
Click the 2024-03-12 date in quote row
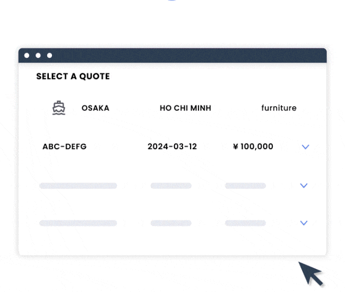tap(172, 147)
